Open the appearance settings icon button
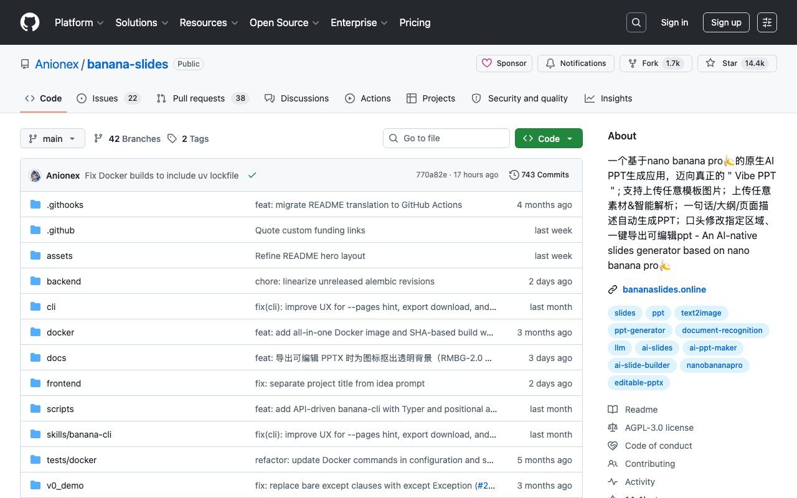This screenshot has width=797, height=498. [767, 22]
